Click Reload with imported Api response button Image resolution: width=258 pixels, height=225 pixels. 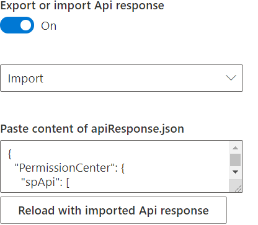point(113,210)
